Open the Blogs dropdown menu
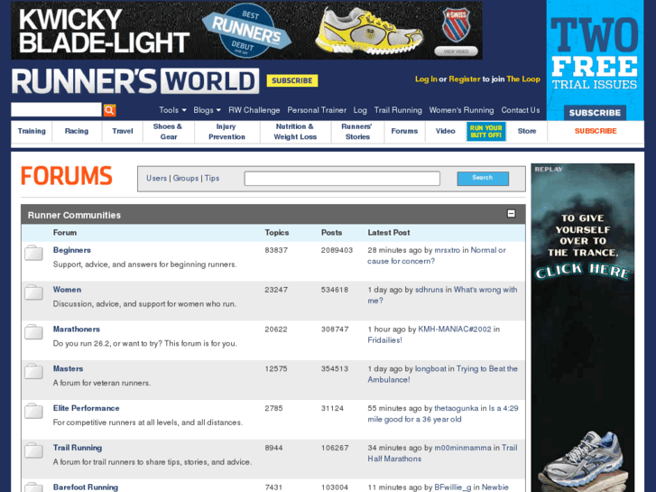Image resolution: width=656 pixels, height=492 pixels. click(207, 110)
